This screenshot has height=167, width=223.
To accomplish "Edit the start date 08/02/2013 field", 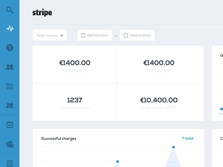I will click(98, 35).
